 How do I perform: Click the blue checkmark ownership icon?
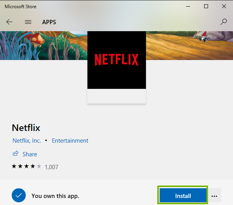(19, 195)
